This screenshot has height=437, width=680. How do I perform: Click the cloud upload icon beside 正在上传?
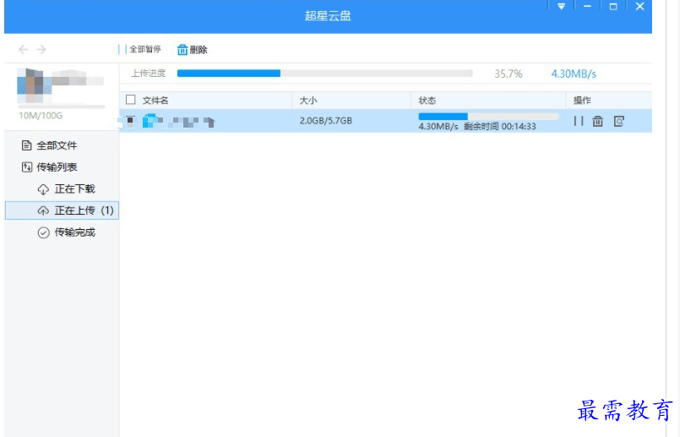[x=43, y=211]
